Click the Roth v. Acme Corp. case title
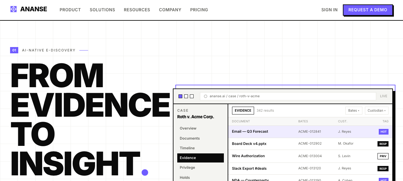Screen dimensions: 403x181 (196, 117)
